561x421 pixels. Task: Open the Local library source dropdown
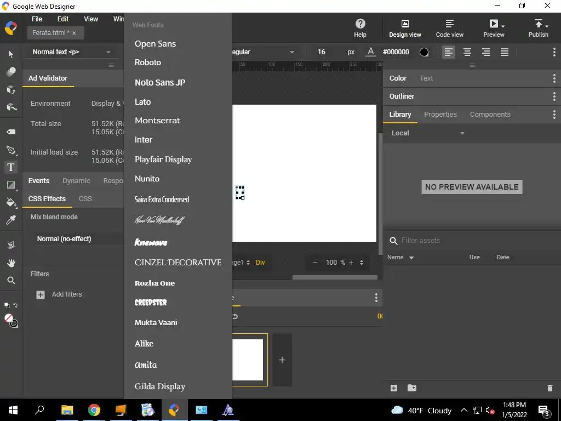click(427, 133)
